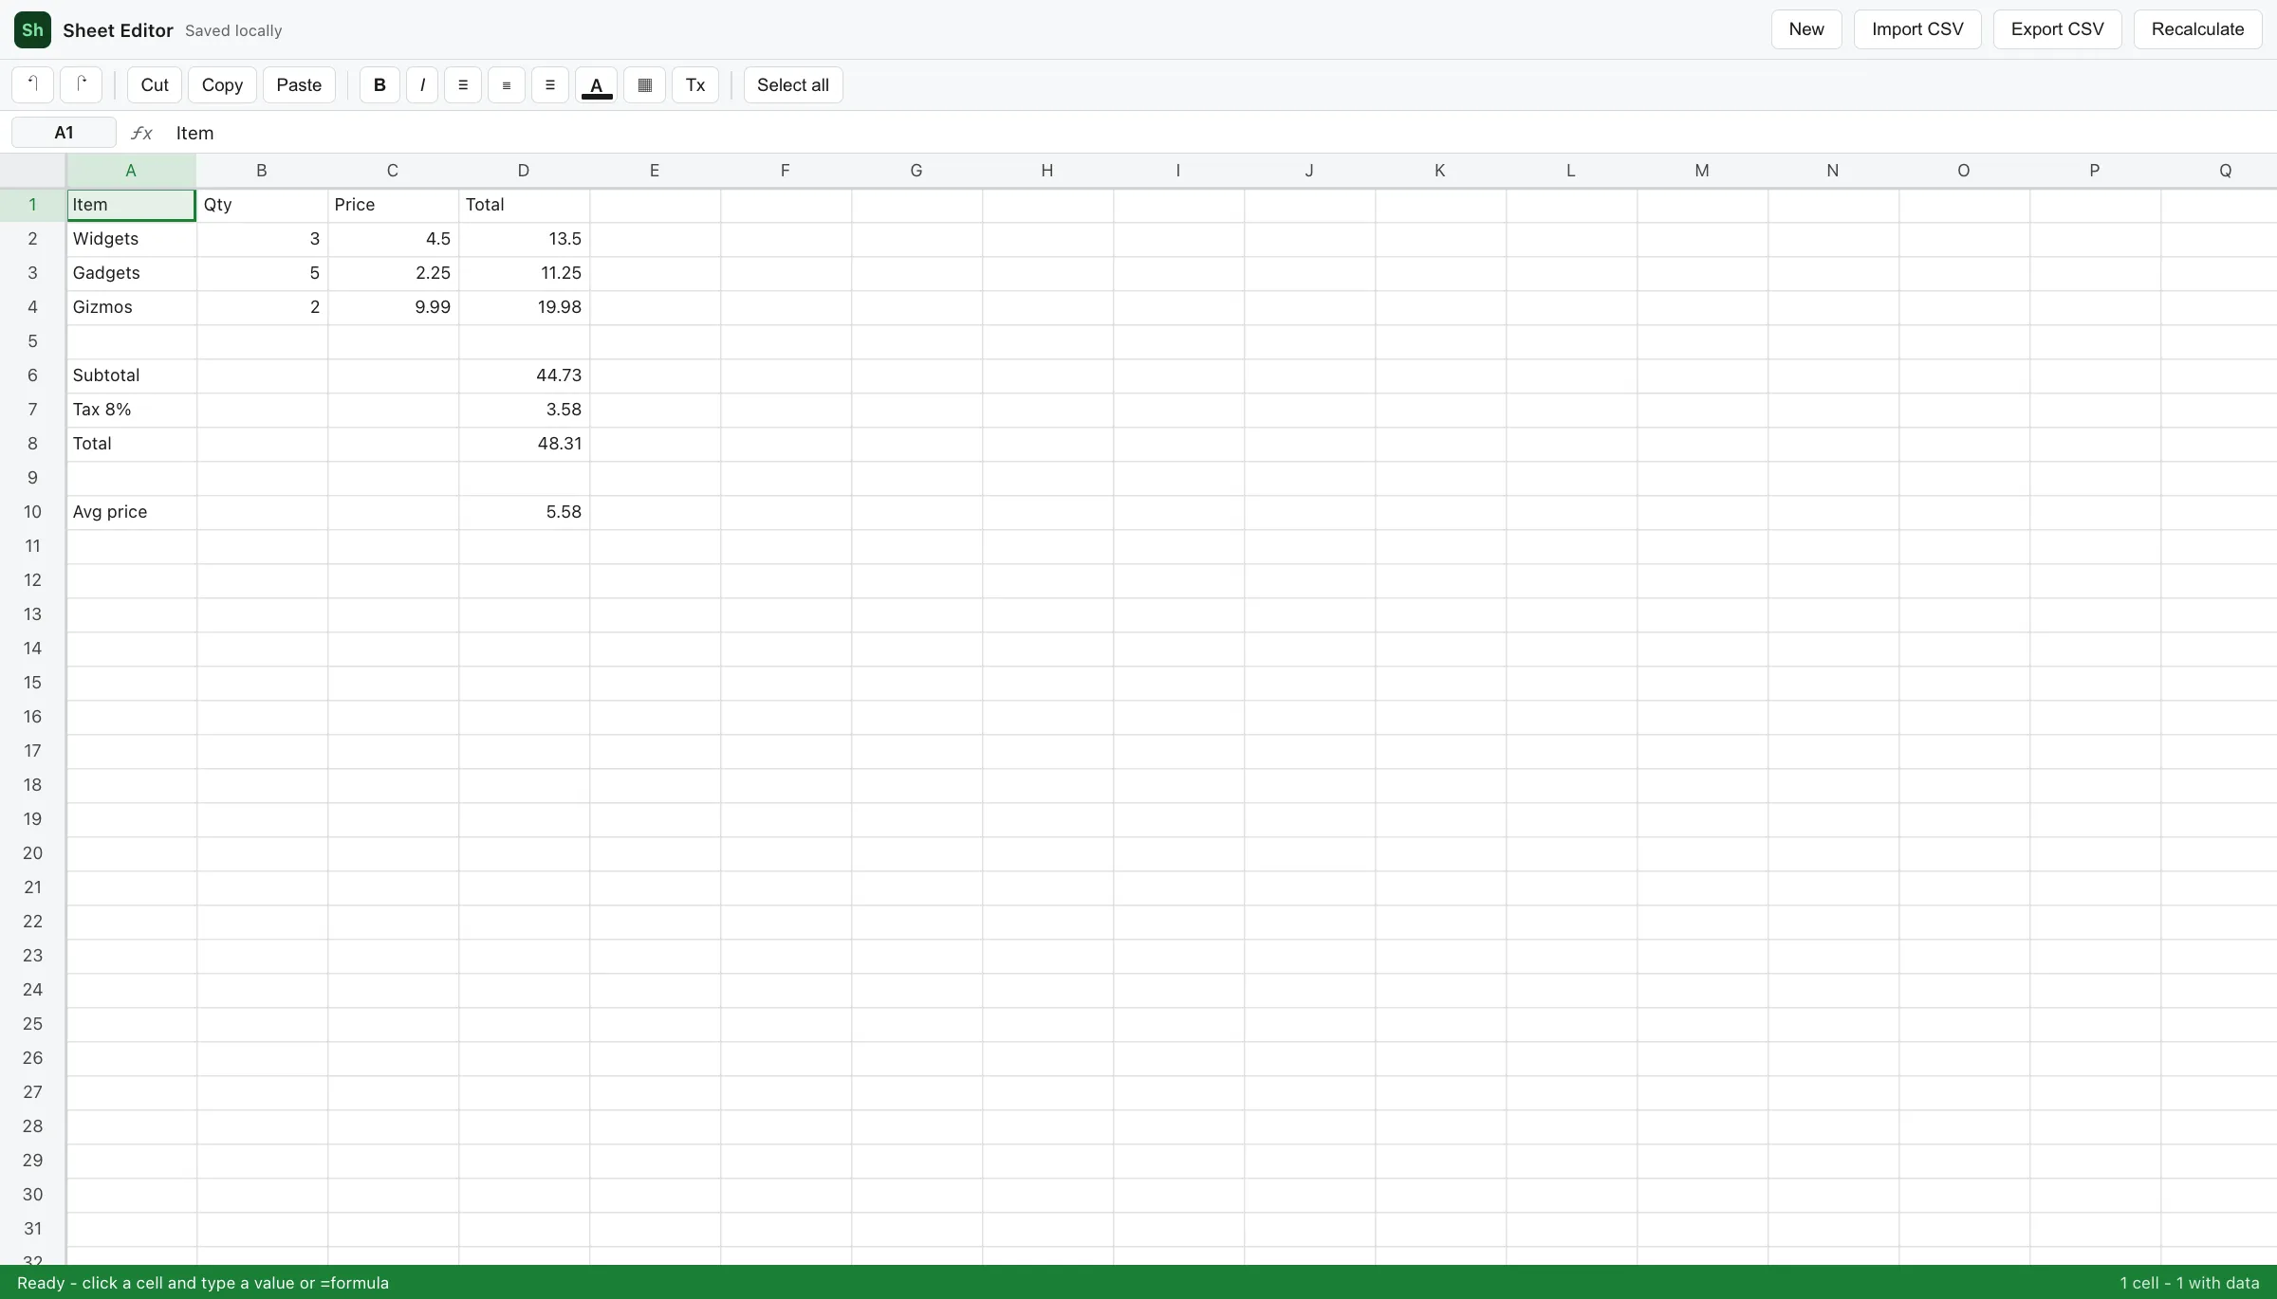Select row 1 header
Viewport: 2277px width, 1299px height.
[32, 205]
